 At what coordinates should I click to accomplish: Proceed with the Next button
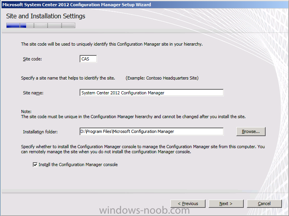click(x=226, y=204)
